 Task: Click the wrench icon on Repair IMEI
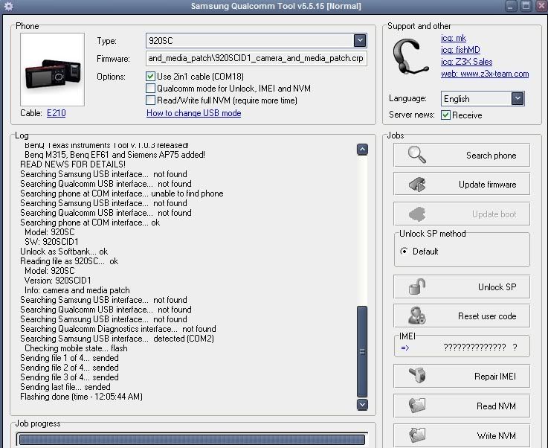[x=417, y=375]
